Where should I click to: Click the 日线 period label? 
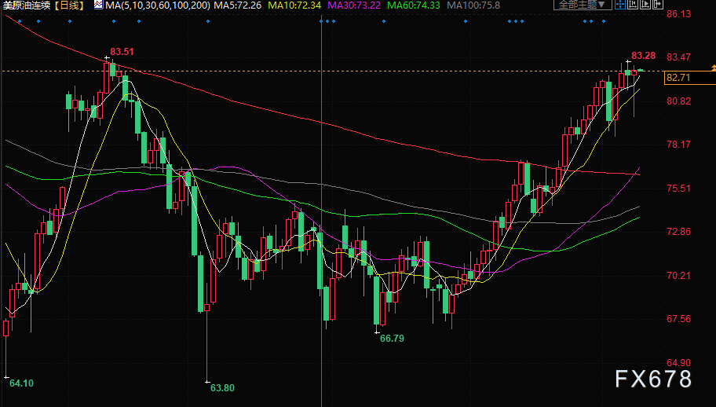71,5
